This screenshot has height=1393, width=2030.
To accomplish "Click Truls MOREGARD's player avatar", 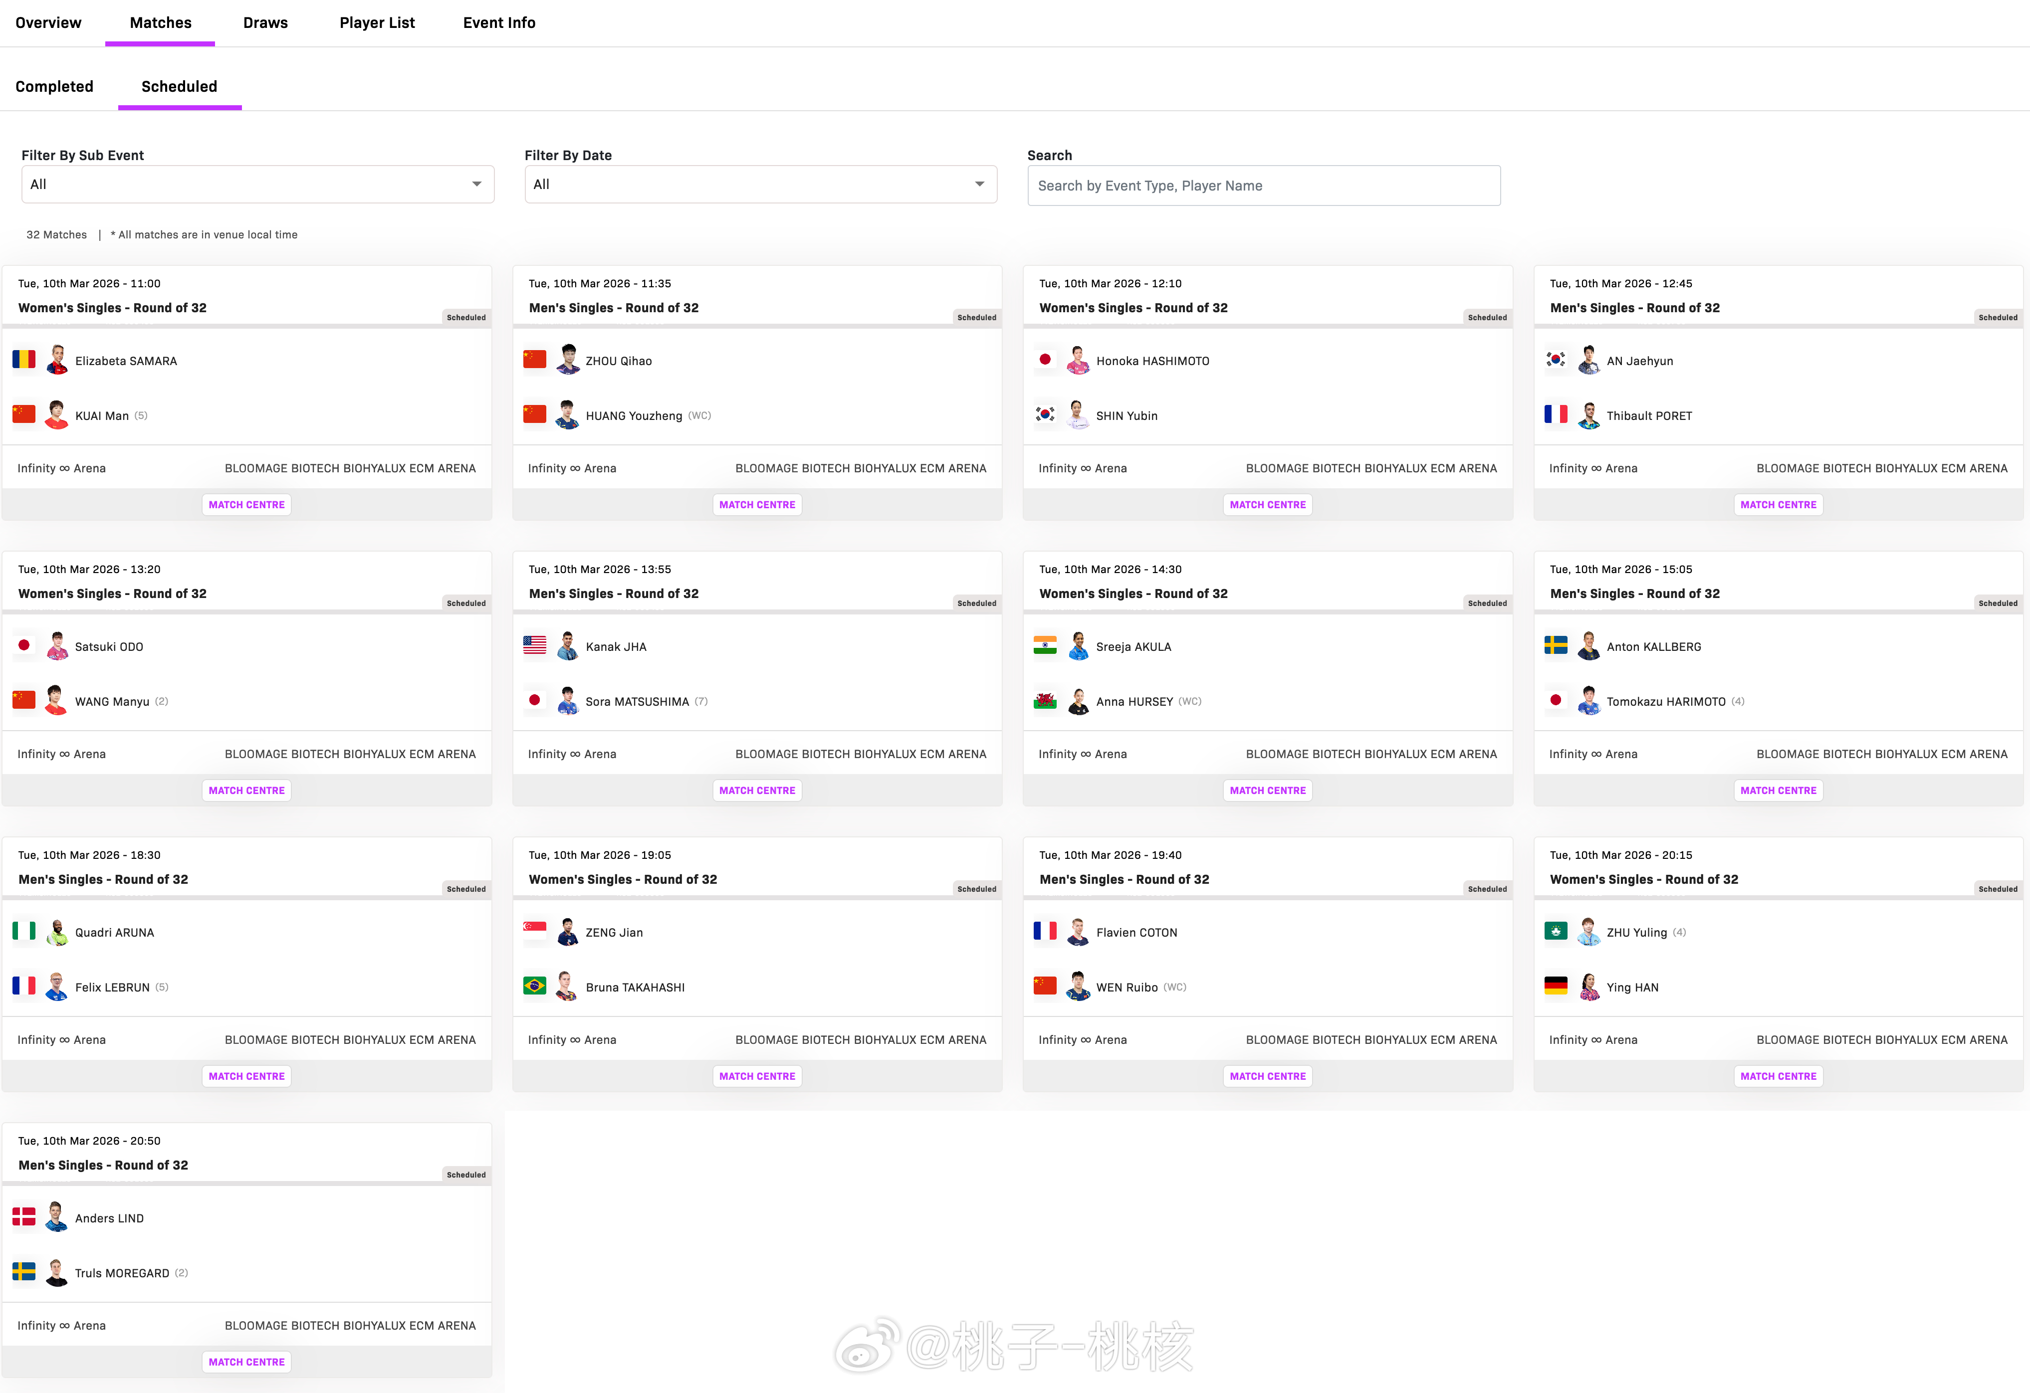I will pyautogui.click(x=57, y=1272).
